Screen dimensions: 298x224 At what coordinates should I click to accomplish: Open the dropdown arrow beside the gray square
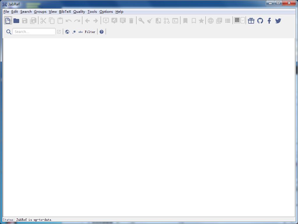243,20
